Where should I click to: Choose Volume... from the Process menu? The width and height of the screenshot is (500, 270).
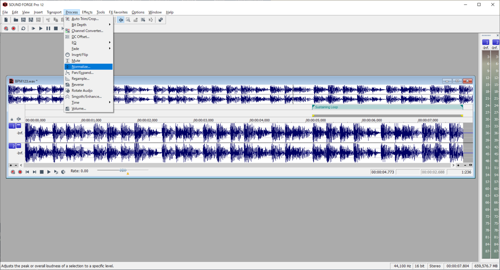88,108
